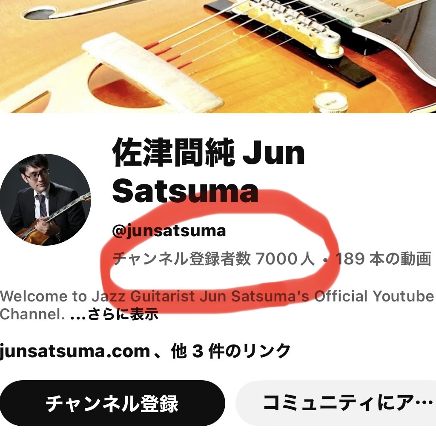Open the コミュニティにア… button
This screenshot has width=436, height=436.
click(336, 404)
